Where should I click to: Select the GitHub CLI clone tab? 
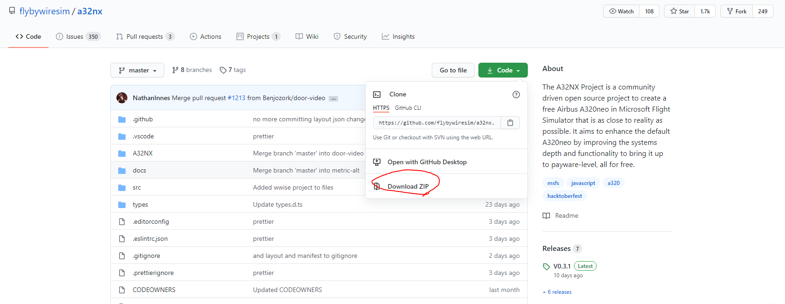point(408,108)
